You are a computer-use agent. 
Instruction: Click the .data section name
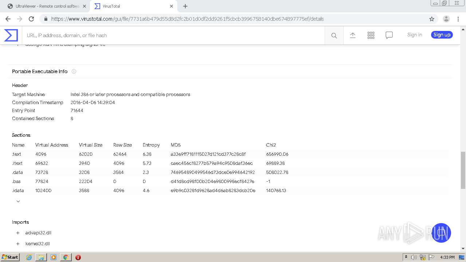17,172
